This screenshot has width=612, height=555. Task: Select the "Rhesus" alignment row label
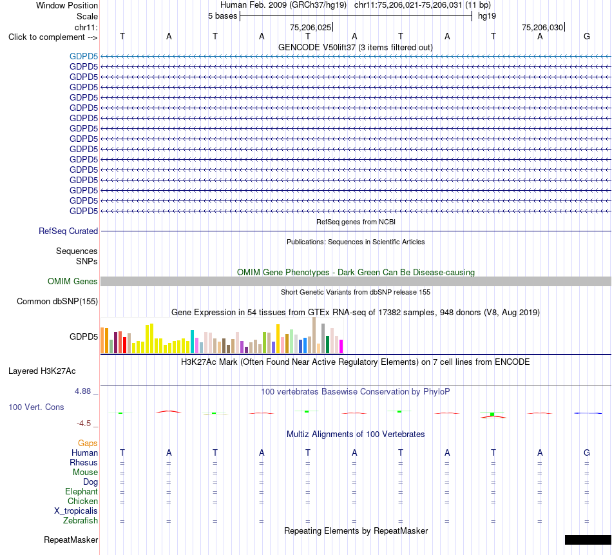(x=84, y=462)
